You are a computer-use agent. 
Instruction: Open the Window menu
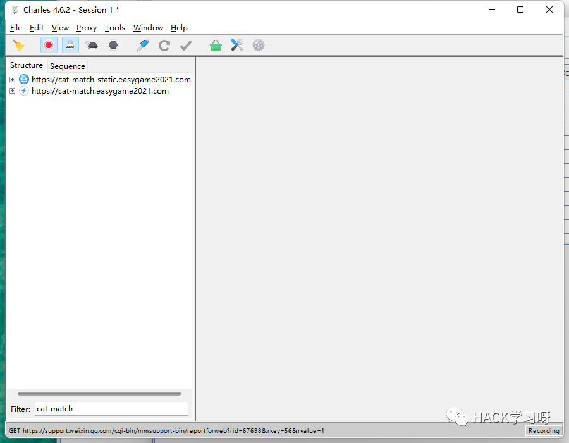pos(148,28)
